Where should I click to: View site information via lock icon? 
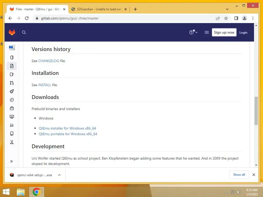(37, 18)
